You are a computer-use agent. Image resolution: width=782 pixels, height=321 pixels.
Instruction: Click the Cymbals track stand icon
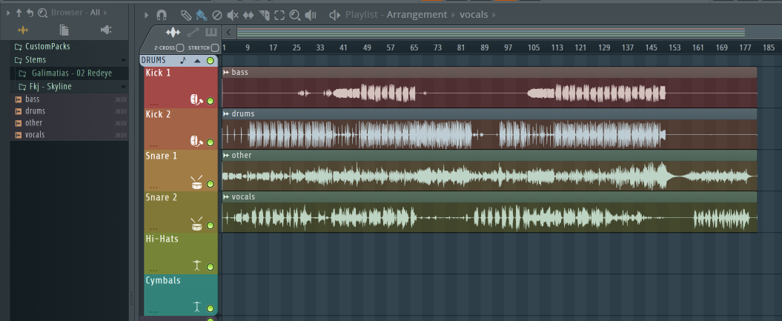197,307
